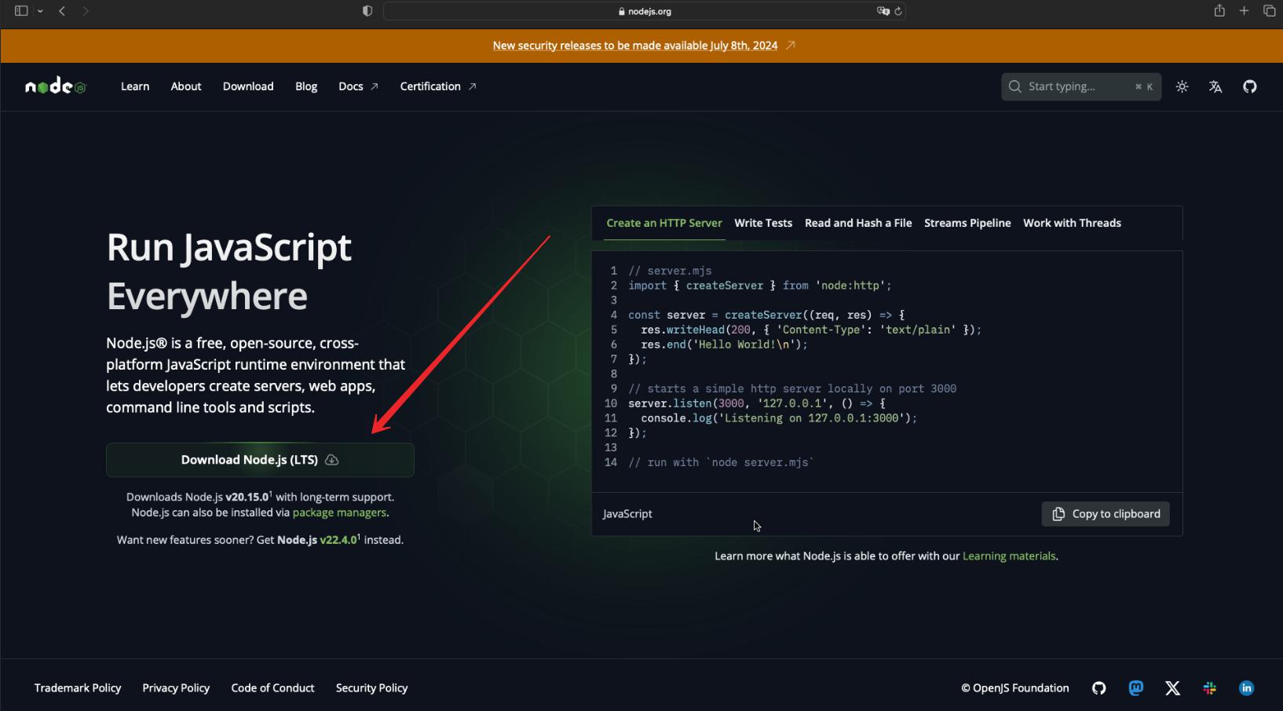Screen dimensions: 1283x711
Task: Click the Node.js logo in the navbar
Action: click(55, 86)
